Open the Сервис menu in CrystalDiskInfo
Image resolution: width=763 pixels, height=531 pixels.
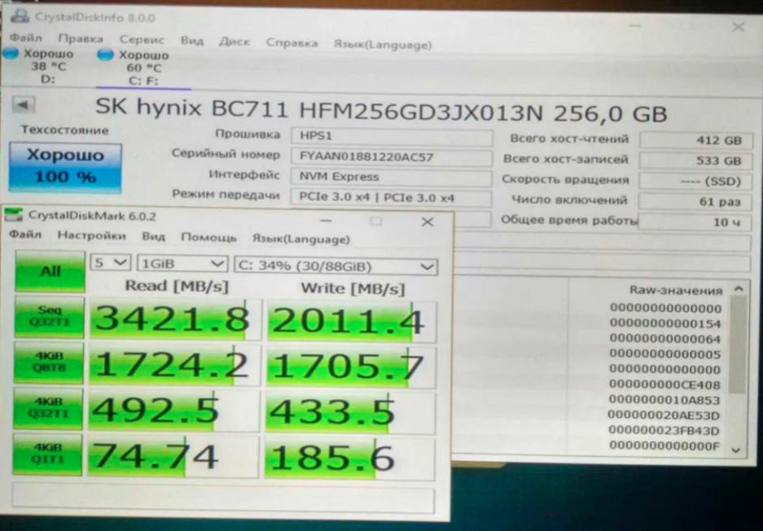142,39
